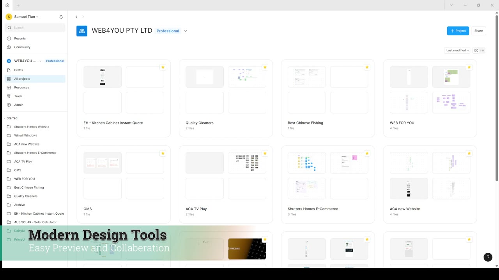Screen dimensions: 499x280
Task: Click the Admin gear icon
Action: coord(9,105)
